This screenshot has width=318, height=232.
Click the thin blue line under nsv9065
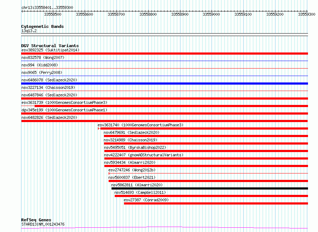coord(164,76)
